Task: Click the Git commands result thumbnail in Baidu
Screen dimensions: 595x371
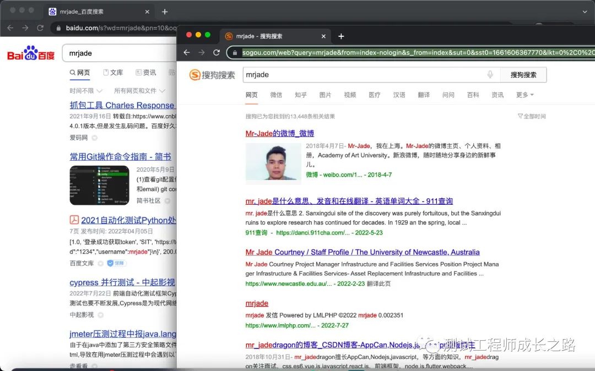Action: (99, 185)
